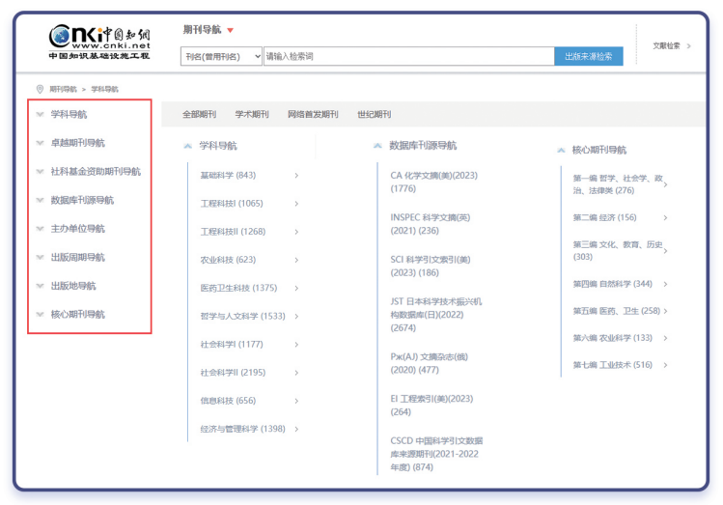
Task: Expand 卓越期刊导航 in the sidebar
Action: (77, 143)
